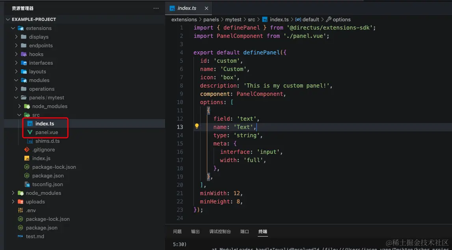The image size is (452, 250).
Task: Switch to the 端口 panel tab
Action: (x=244, y=231)
